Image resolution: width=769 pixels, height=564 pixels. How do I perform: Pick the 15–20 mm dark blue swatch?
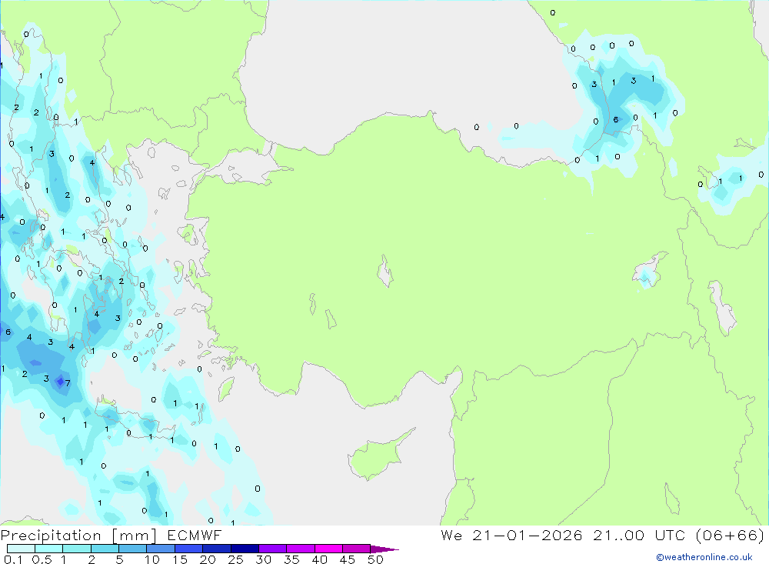pos(188,549)
